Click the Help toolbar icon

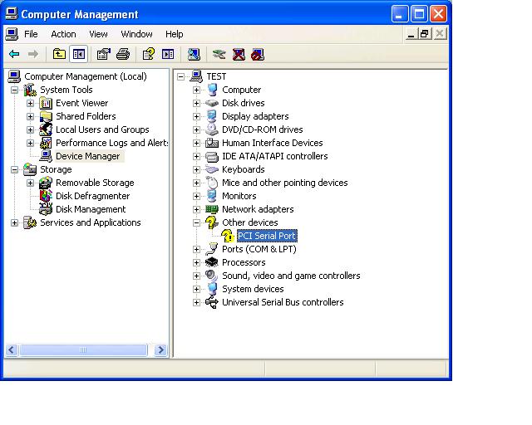pos(148,55)
